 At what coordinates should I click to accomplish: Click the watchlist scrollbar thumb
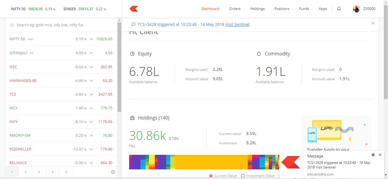tap(119, 67)
